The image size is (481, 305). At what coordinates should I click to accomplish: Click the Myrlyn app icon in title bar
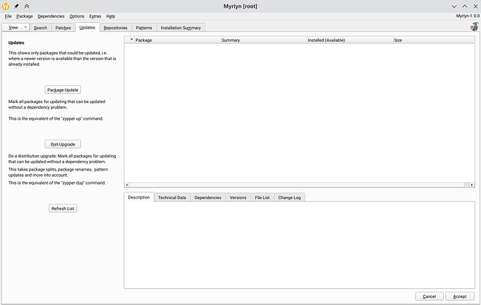(x=6, y=6)
